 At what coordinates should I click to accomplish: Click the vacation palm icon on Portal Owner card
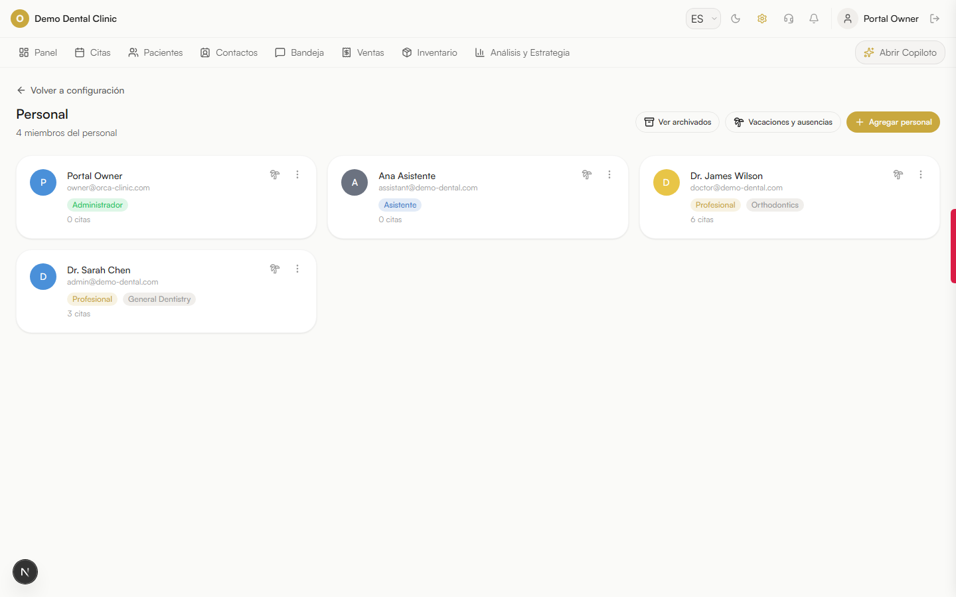click(275, 174)
